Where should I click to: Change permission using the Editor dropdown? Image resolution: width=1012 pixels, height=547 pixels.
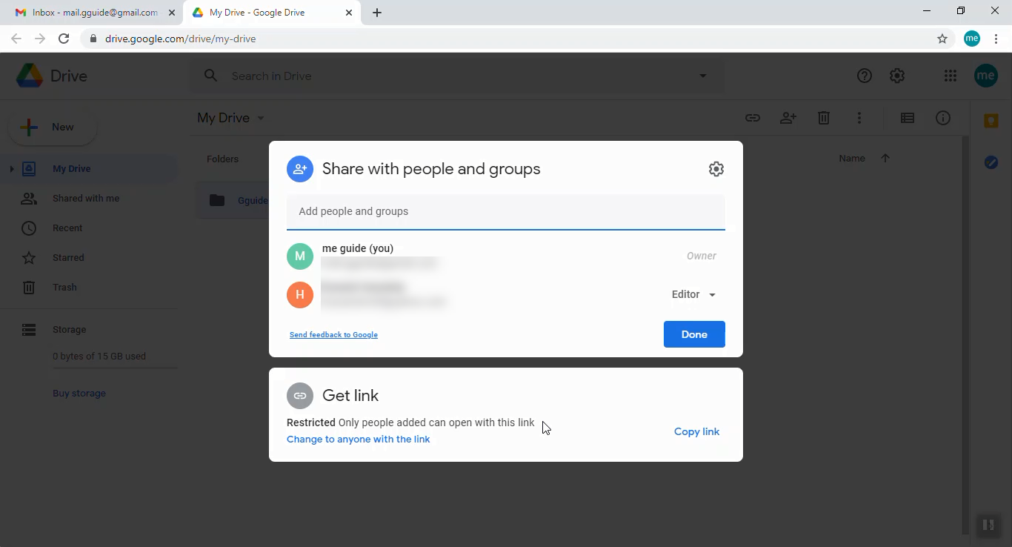click(693, 294)
